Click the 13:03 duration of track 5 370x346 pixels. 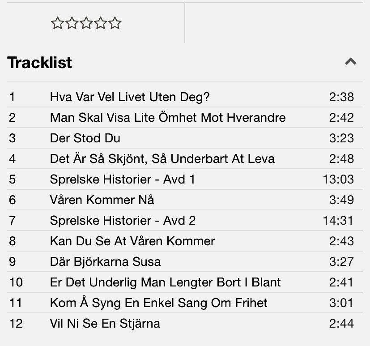coord(338,179)
